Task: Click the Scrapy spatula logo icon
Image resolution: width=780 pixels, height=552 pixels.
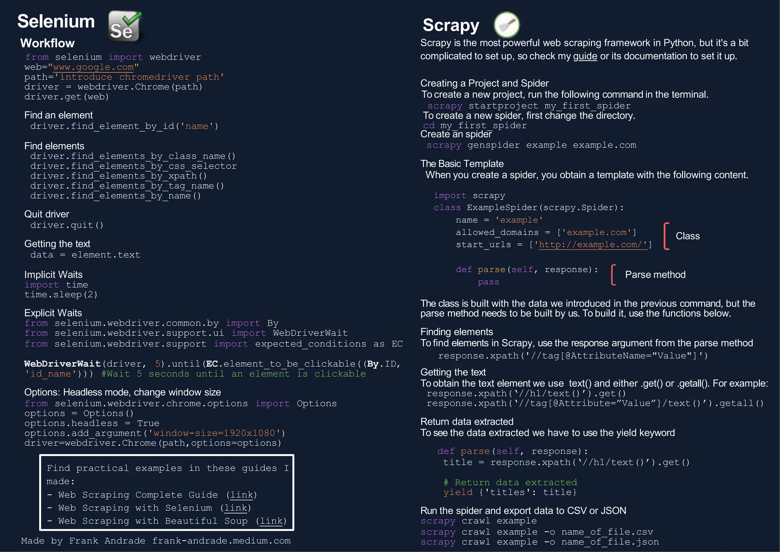Action: pyautogui.click(x=507, y=24)
